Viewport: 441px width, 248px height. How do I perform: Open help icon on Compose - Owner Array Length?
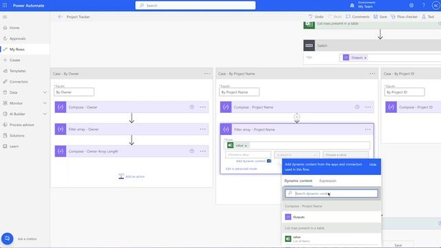point(192,152)
